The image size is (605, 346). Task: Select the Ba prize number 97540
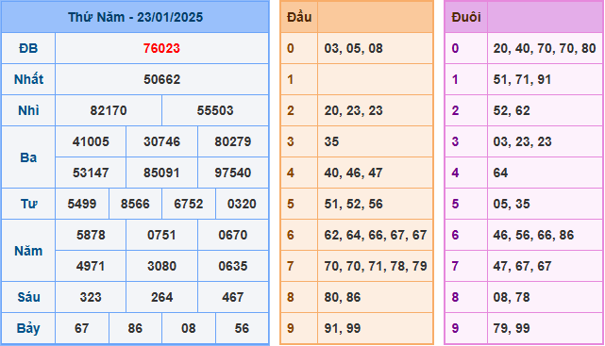[x=233, y=173]
